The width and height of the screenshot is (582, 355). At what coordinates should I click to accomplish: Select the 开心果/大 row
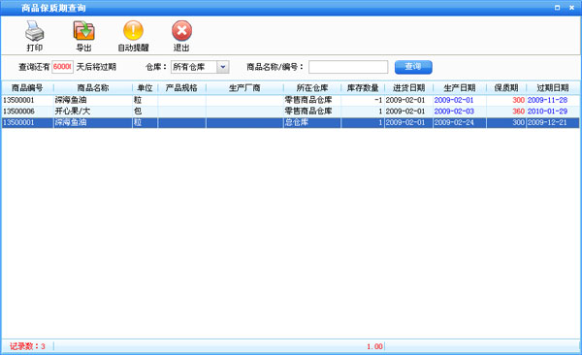pos(290,111)
